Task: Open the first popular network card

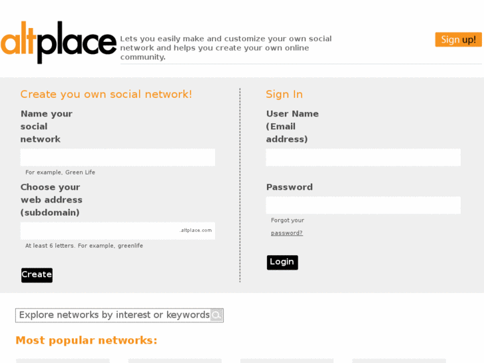Action: tap(63, 360)
